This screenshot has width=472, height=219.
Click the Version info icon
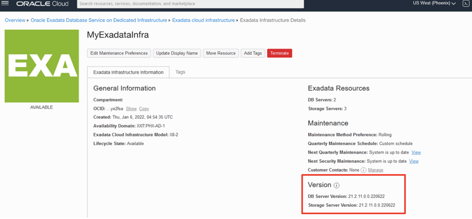[x=336, y=185]
